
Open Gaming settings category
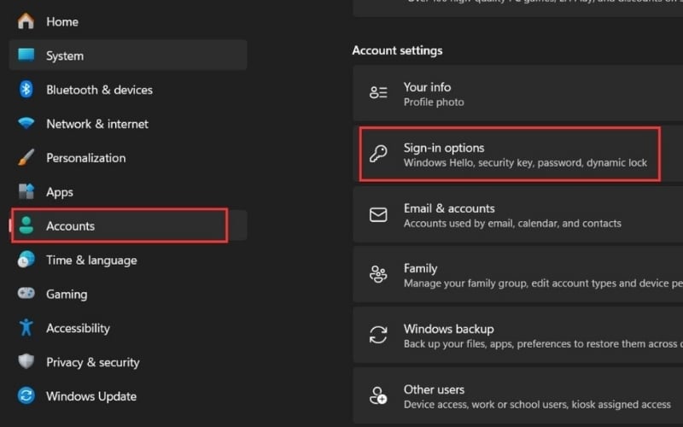[x=128, y=293]
